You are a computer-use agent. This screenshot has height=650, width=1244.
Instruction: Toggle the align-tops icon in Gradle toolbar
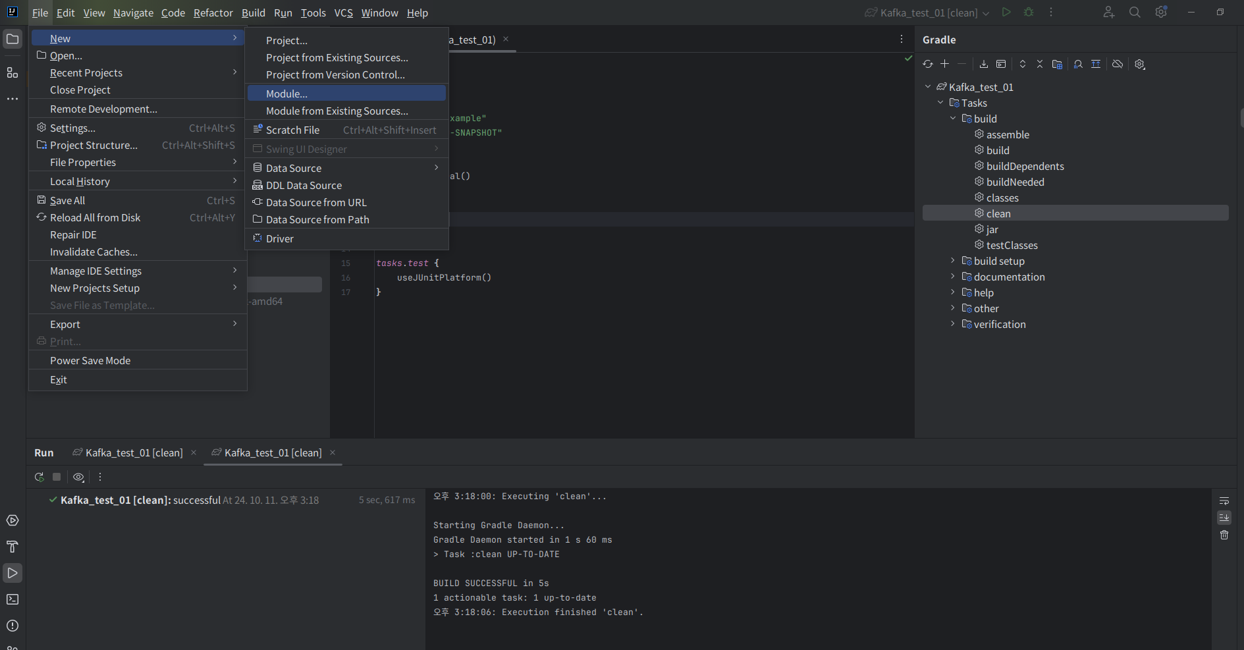[x=1096, y=64]
